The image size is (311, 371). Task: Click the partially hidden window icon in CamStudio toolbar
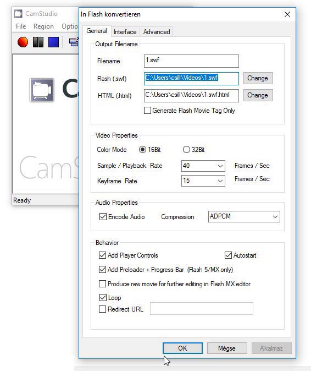coord(74,42)
